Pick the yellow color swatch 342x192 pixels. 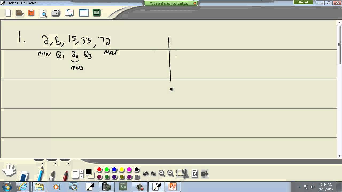pyautogui.click(x=122, y=170)
